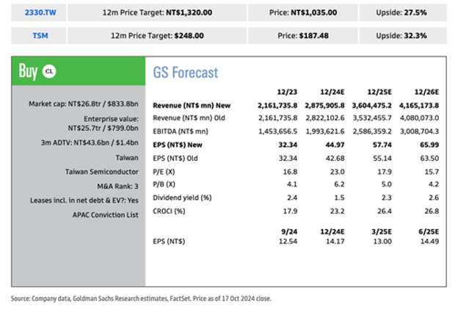The width and height of the screenshot is (455, 309).
Task: Select the EBITDA (NT$ mn) row label
Action: [x=178, y=132]
